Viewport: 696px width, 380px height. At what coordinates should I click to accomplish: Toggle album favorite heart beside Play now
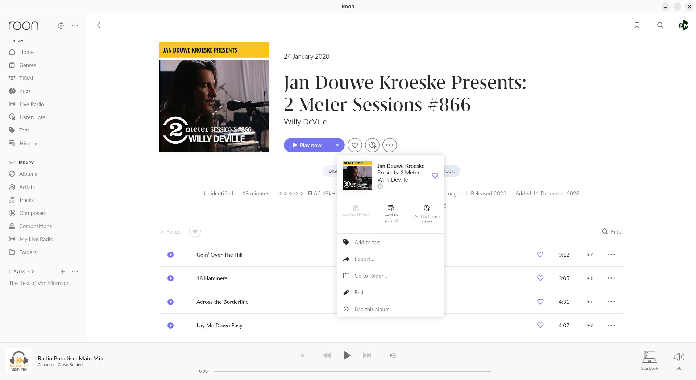(x=355, y=145)
